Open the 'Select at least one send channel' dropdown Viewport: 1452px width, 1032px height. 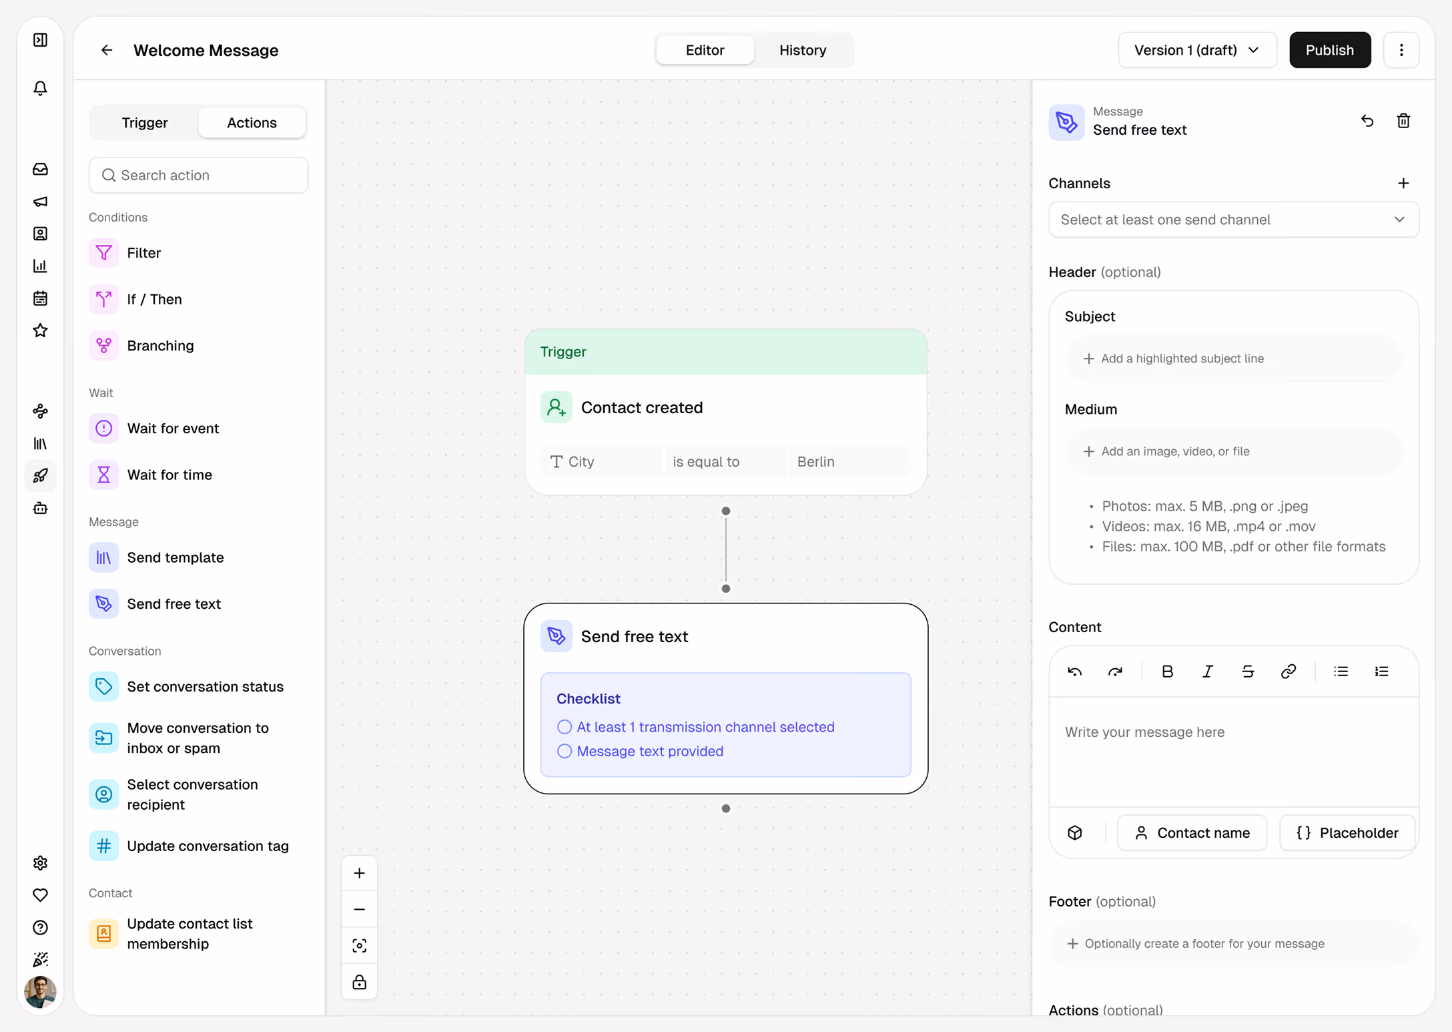pos(1233,220)
